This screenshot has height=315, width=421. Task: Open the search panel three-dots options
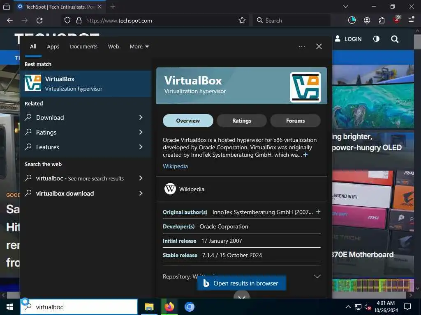tap(301, 47)
